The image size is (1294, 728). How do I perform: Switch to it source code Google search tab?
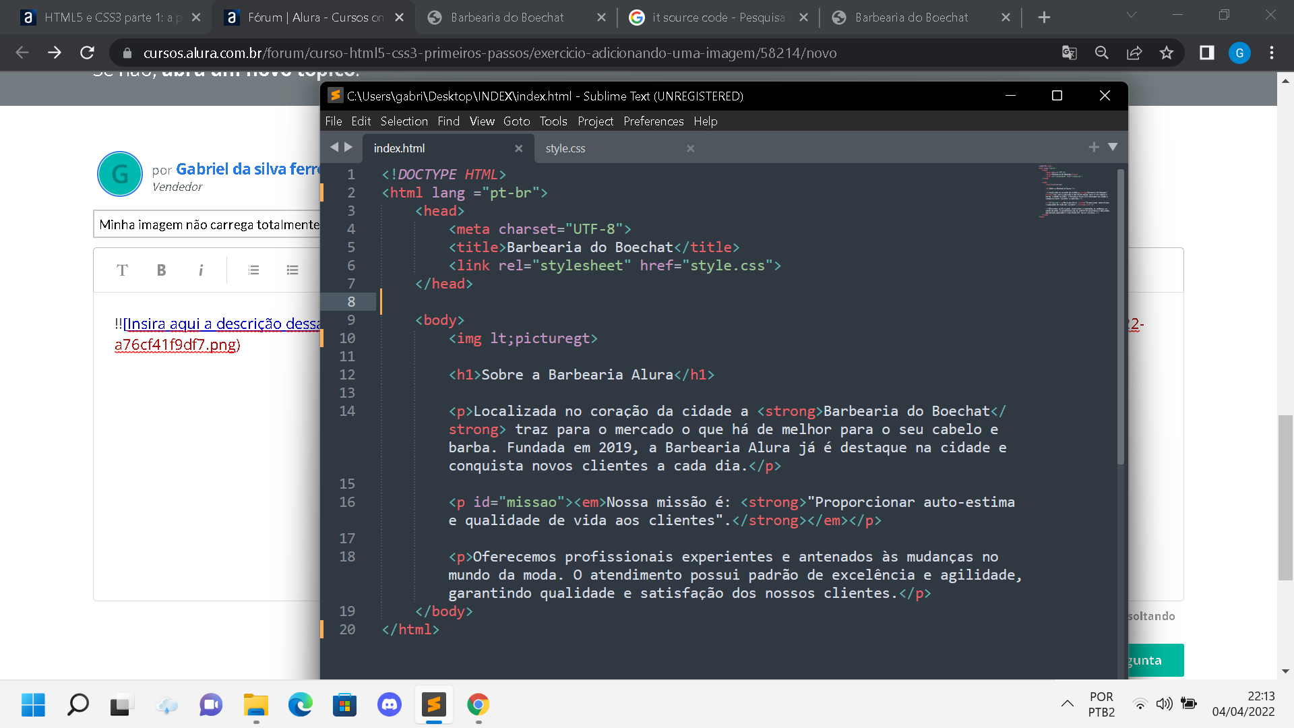coord(718,18)
